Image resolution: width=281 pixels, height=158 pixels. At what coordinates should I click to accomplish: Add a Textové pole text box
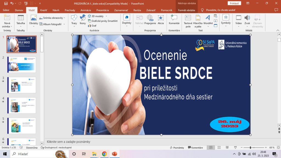(x=188, y=21)
